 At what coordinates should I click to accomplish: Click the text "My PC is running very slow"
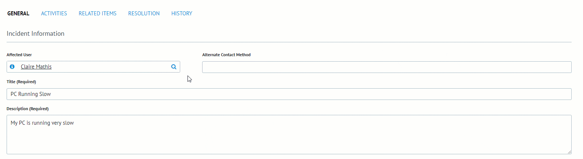tap(42, 123)
